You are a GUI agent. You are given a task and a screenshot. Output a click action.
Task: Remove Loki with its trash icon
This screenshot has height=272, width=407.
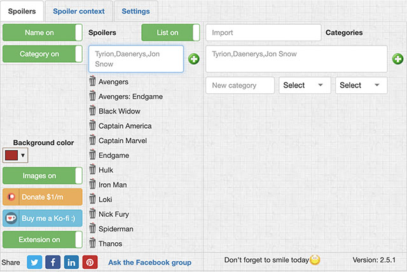92,199
